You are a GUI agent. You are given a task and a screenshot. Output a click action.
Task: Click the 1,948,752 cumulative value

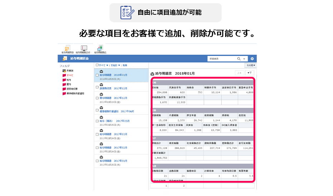160,158
